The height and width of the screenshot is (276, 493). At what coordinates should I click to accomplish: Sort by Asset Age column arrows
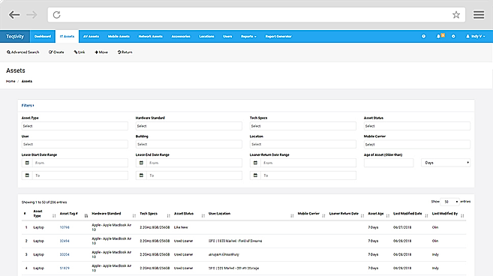click(388, 216)
